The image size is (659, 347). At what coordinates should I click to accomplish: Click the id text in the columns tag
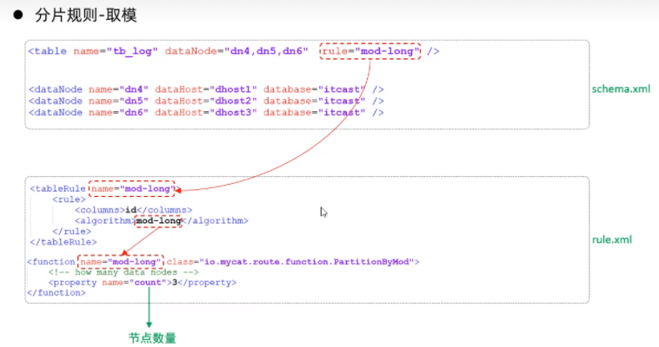click(131, 210)
